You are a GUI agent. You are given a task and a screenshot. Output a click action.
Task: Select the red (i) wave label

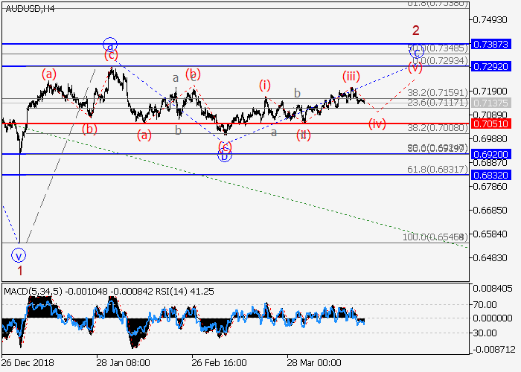point(264,84)
